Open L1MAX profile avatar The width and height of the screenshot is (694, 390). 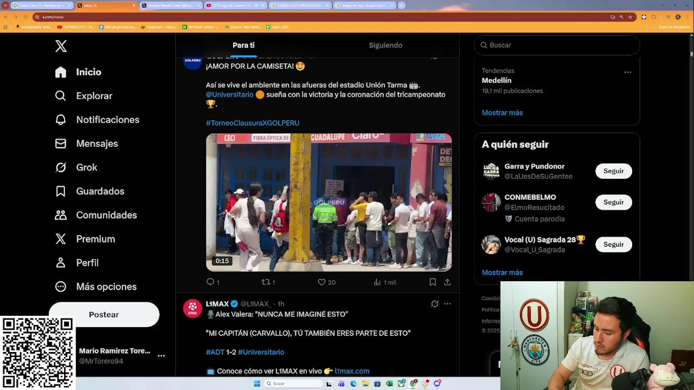point(192,308)
